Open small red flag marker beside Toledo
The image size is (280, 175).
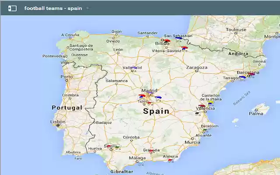point(150,103)
